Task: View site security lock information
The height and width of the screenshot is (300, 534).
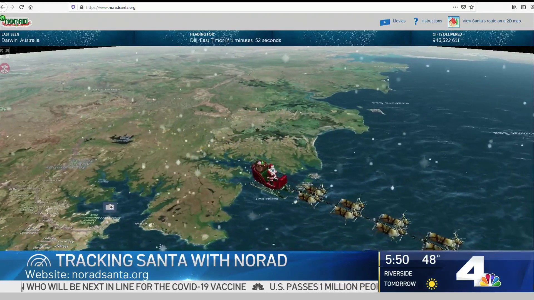Action: tap(81, 7)
